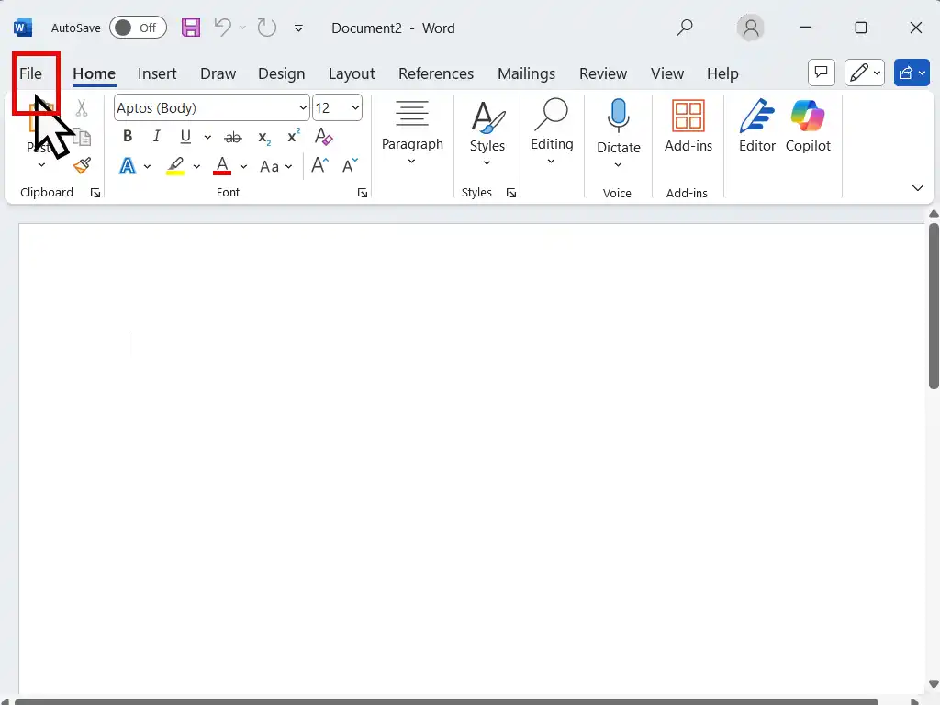Start Dictate with the microphone icon

click(x=618, y=127)
